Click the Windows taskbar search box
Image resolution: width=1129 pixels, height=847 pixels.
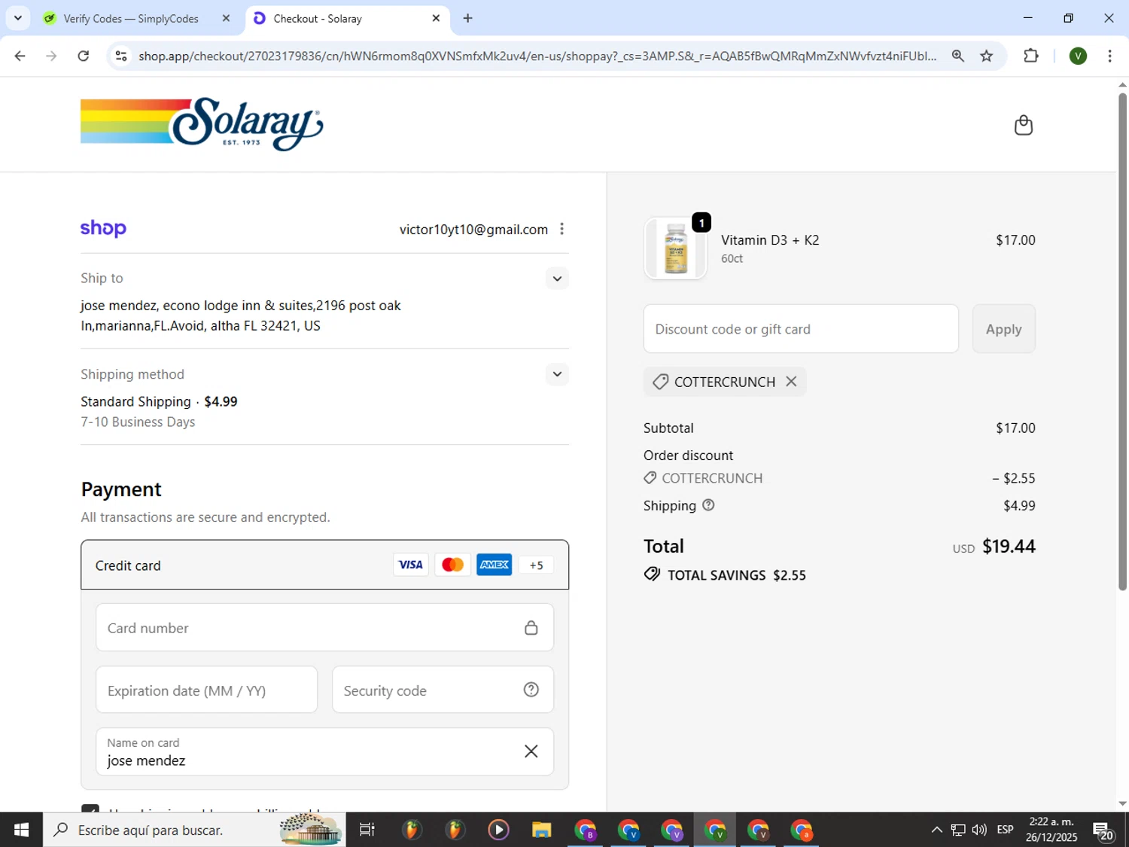(x=194, y=830)
